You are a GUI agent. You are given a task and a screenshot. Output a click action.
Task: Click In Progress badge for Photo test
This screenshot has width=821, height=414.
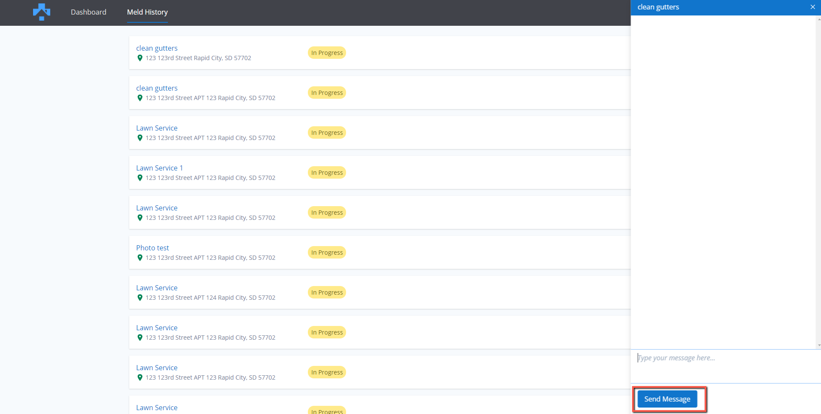[x=327, y=253]
